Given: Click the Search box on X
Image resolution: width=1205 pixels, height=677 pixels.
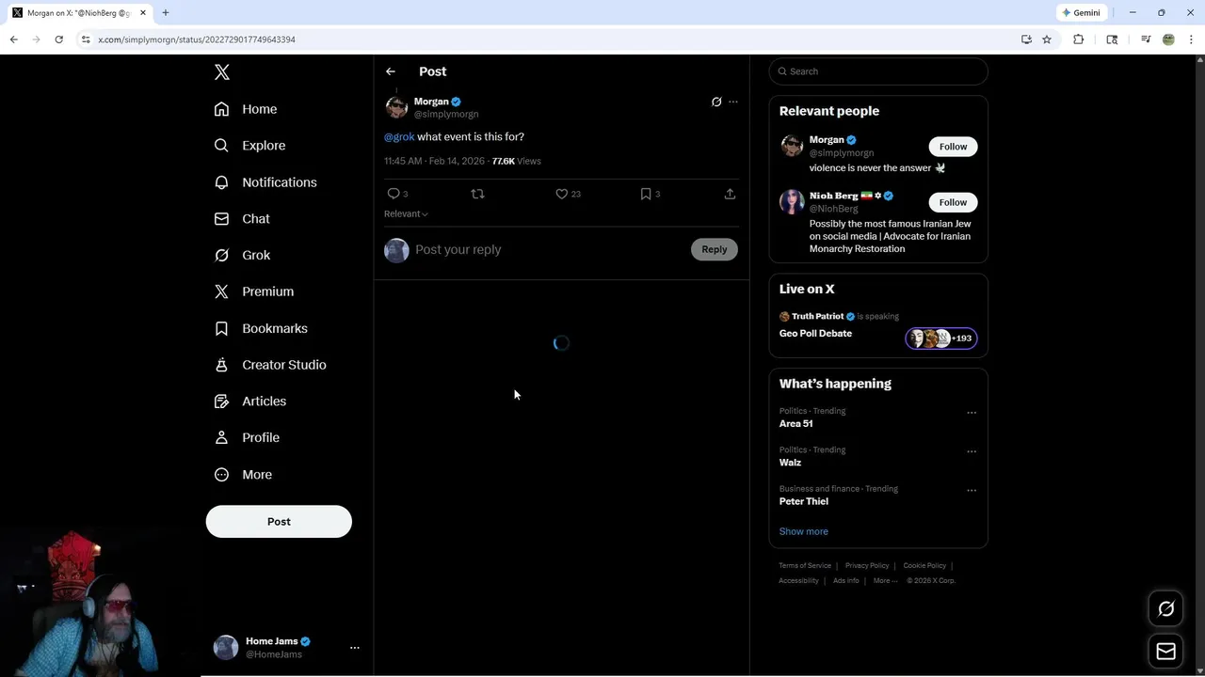Looking at the screenshot, I should click(x=878, y=71).
